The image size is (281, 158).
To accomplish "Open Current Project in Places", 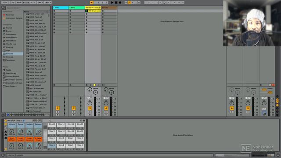I will 12,76.
